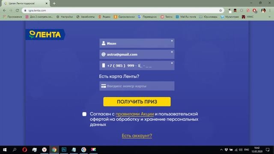Click the network tray icon
The image size is (274, 154).
tap(236, 150)
